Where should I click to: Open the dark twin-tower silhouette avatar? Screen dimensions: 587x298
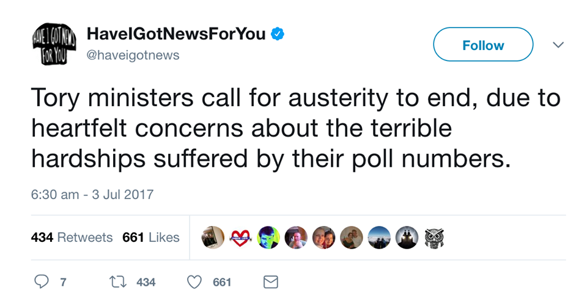pyautogui.click(x=406, y=237)
